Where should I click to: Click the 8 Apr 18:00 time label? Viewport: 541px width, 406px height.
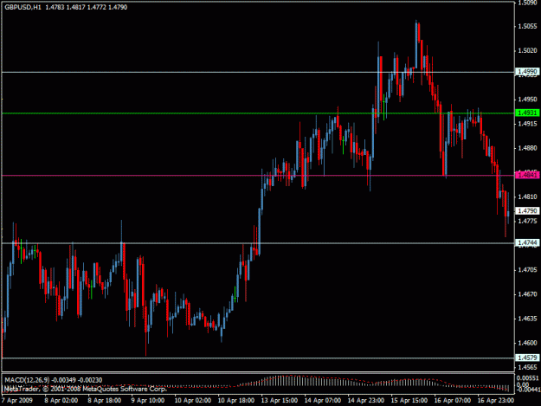coord(104,401)
